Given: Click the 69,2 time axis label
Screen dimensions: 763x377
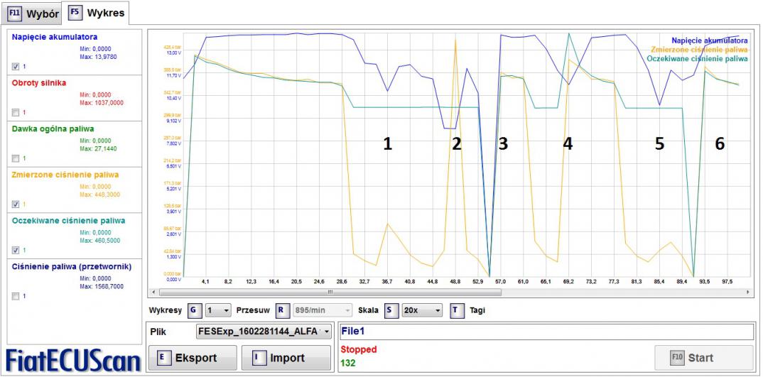Looking at the screenshot, I should (x=568, y=282).
